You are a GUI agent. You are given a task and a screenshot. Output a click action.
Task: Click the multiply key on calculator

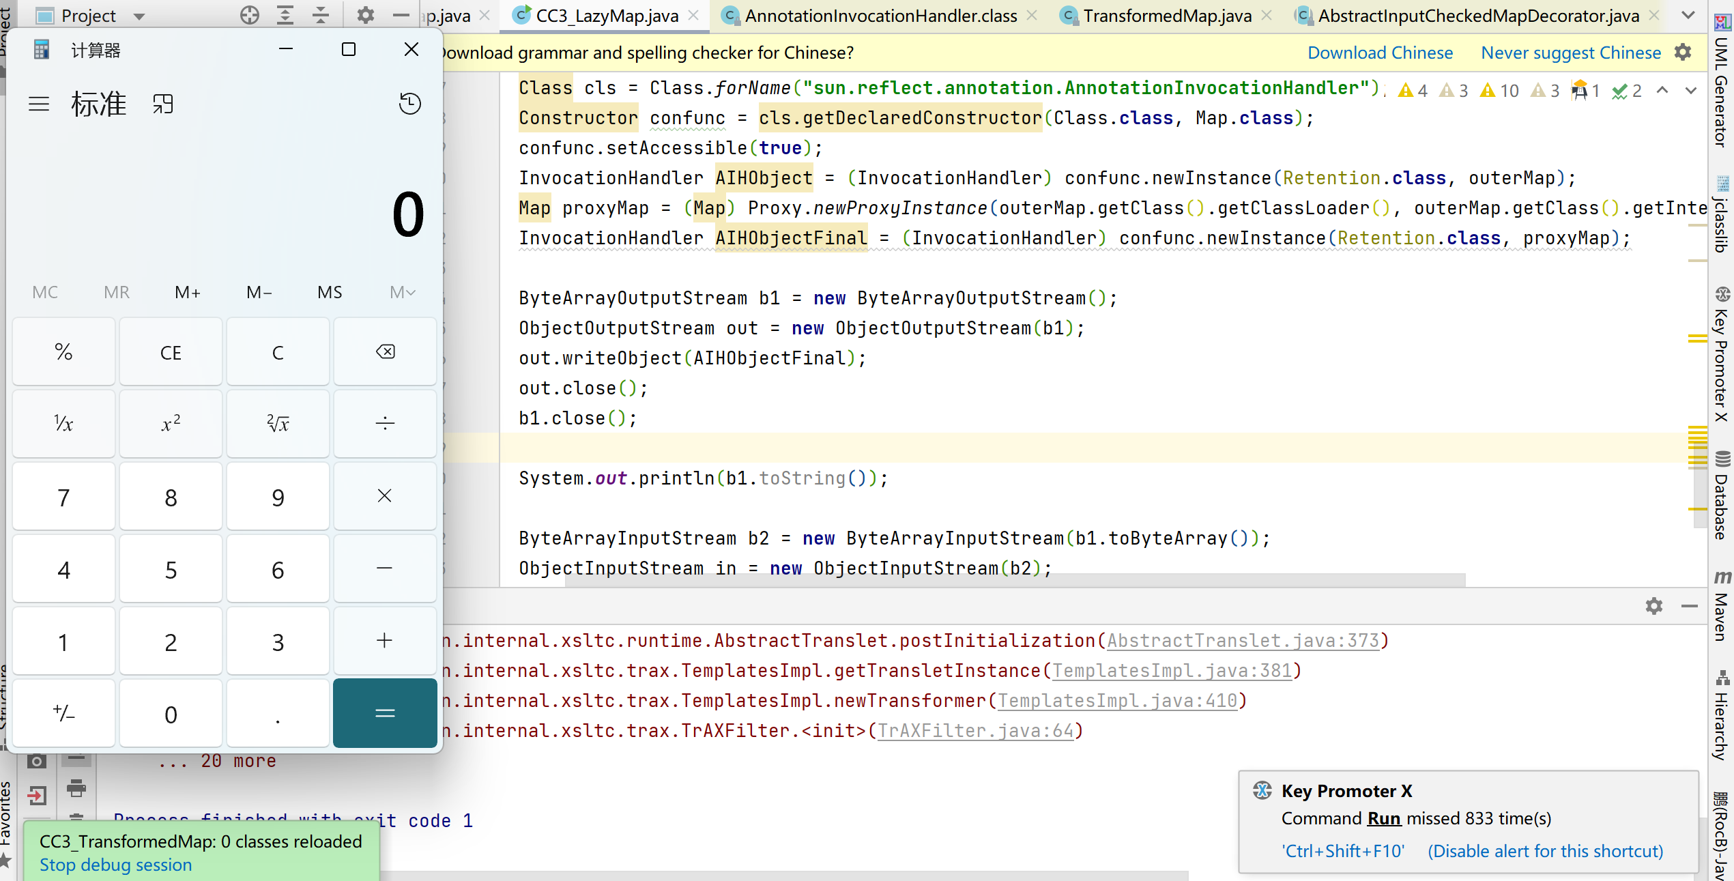pos(385,496)
